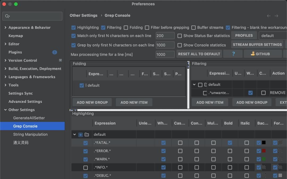Click the folder icon of Highlighting default group
The width and height of the screenshot is (287, 179).
87,135
